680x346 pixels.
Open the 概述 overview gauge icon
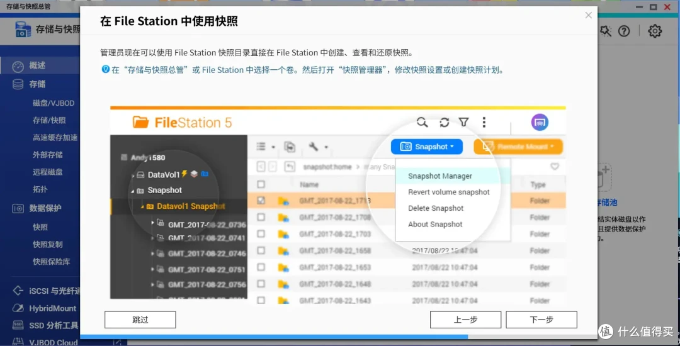(x=18, y=66)
